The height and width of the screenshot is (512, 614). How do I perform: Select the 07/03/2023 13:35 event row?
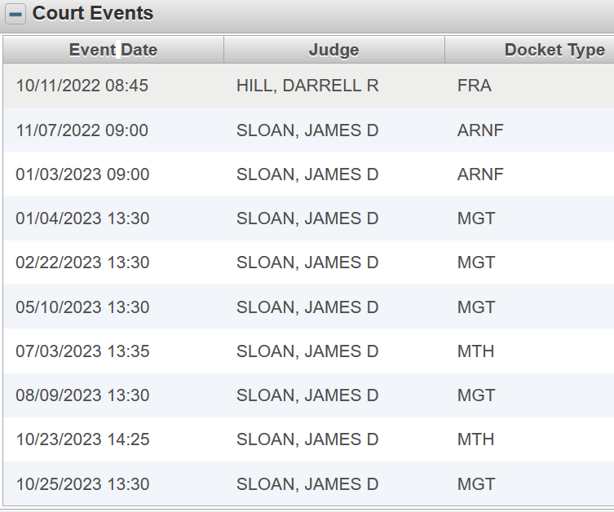[x=82, y=351]
